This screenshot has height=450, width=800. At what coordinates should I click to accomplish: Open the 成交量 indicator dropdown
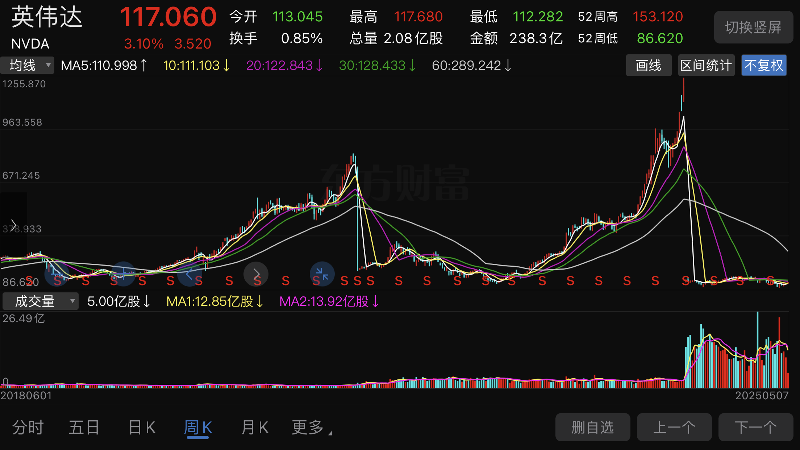coord(41,301)
